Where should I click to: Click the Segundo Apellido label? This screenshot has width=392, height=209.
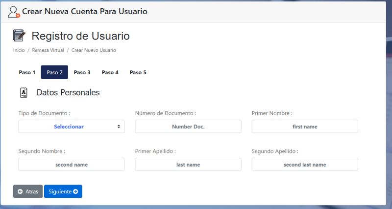pyautogui.click(x=275, y=151)
